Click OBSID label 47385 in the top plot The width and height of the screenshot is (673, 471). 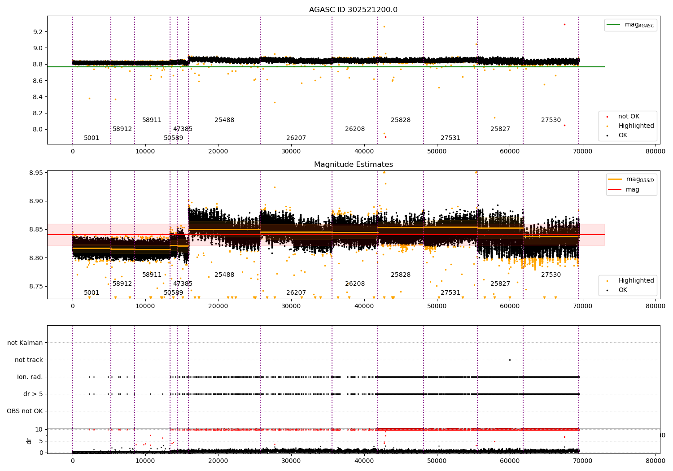(x=183, y=129)
